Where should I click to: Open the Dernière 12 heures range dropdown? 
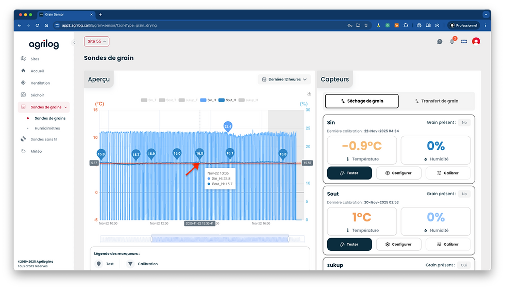284,79
